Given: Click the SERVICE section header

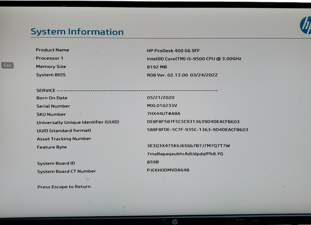Looking at the screenshot, I should (46, 90).
